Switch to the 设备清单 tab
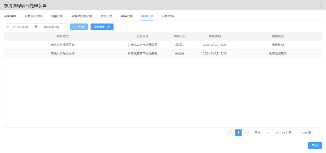This screenshot has height=153, width=326. pyautogui.click(x=10, y=16)
